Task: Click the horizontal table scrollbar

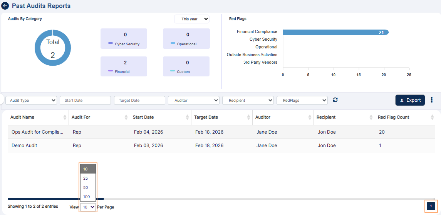Action: [x=56, y=199]
